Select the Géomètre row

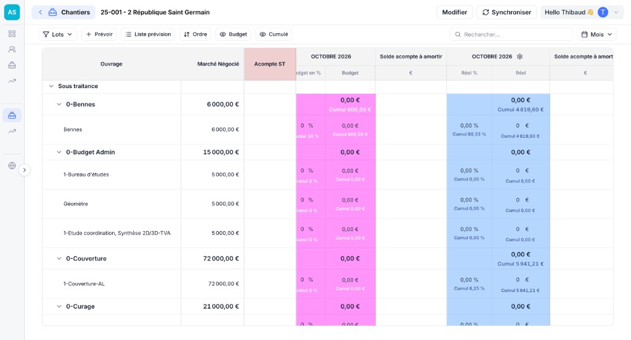click(x=76, y=204)
